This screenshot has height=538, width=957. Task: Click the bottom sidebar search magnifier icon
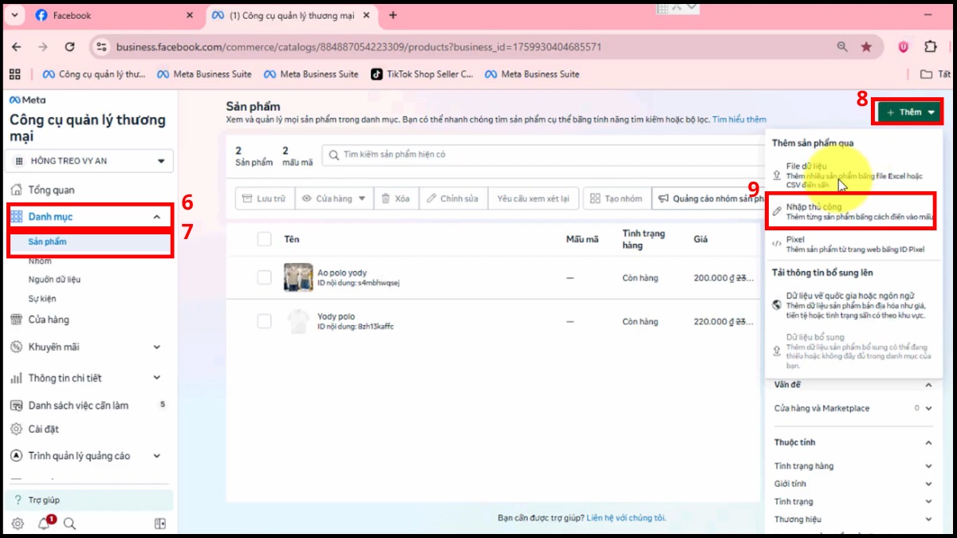69,524
